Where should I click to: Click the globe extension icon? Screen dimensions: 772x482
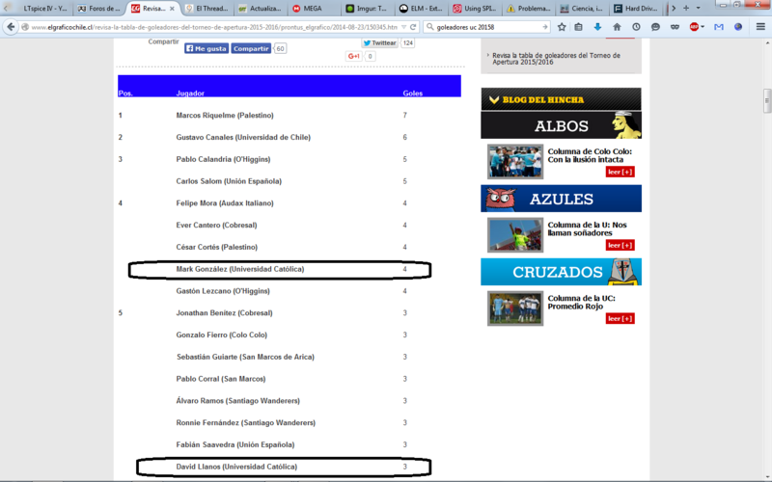point(738,27)
